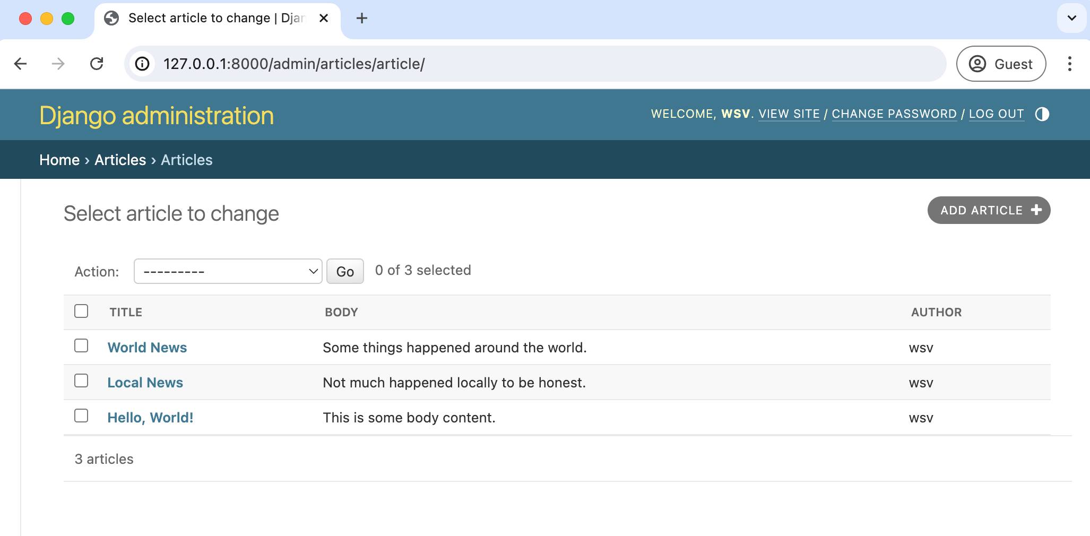Open the Guest profile button

coord(1001,64)
